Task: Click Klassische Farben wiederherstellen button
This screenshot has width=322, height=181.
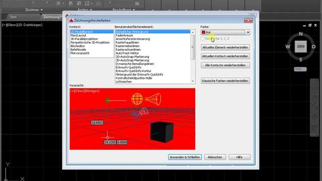Action: 225,81
